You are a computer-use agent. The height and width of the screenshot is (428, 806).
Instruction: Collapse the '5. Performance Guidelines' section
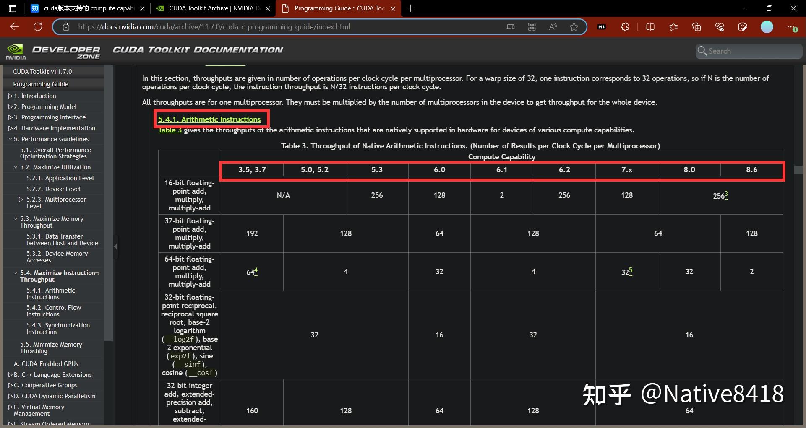point(10,139)
